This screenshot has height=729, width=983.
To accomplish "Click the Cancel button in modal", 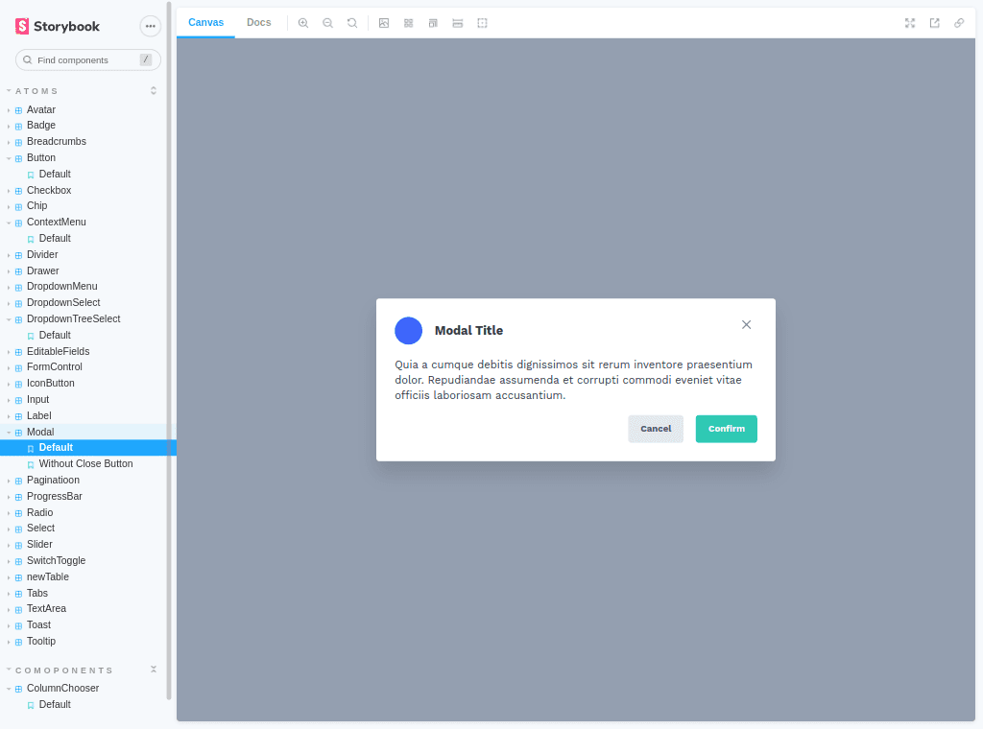I will pyautogui.click(x=656, y=429).
